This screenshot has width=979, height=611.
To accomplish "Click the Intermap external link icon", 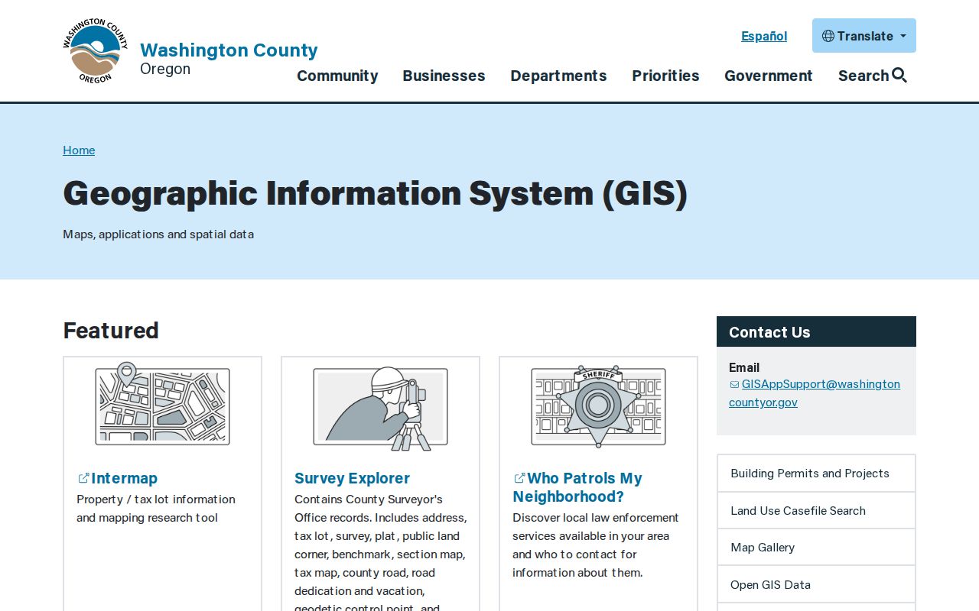I will coord(83,478).
